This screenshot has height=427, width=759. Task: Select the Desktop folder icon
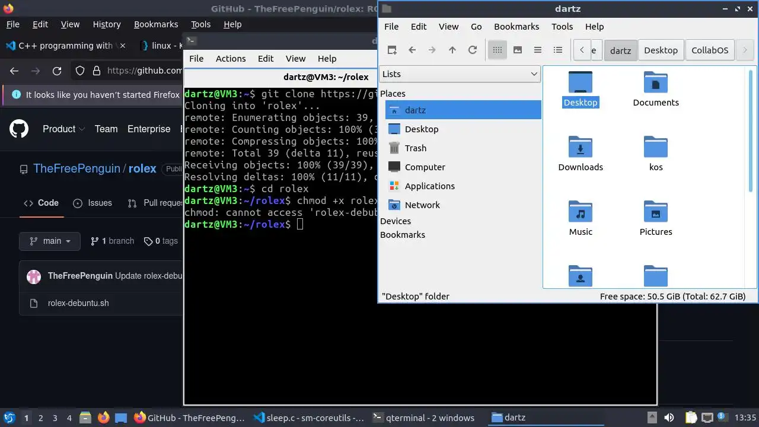(x=581, y=89)
